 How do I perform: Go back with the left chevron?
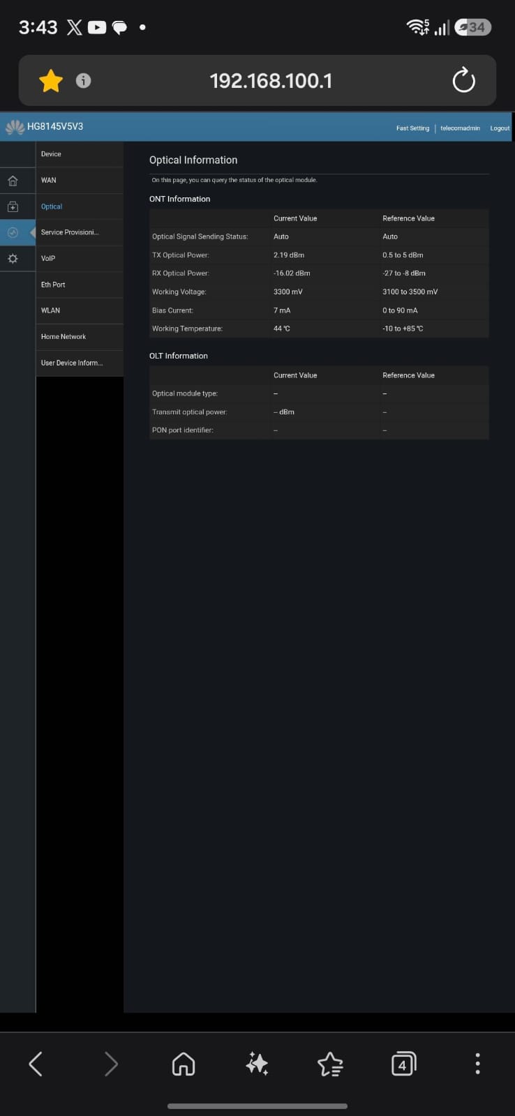click(x=36, y=1064)
